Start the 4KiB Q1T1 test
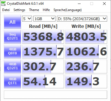This screenshot has width=111, height=101. [12, 81]
